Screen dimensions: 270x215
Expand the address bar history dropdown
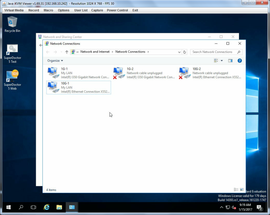179,52
